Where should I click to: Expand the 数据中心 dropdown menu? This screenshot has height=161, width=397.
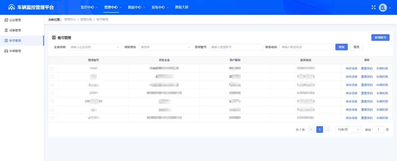136,7
